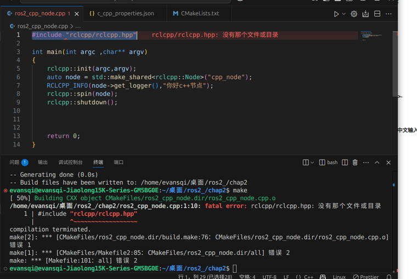
Task: Click the rclcpp::shutdown() code line
Action: click(x=82, y=102)
